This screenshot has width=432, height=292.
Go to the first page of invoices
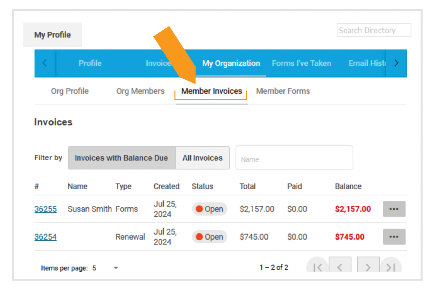tap(317, 267)
